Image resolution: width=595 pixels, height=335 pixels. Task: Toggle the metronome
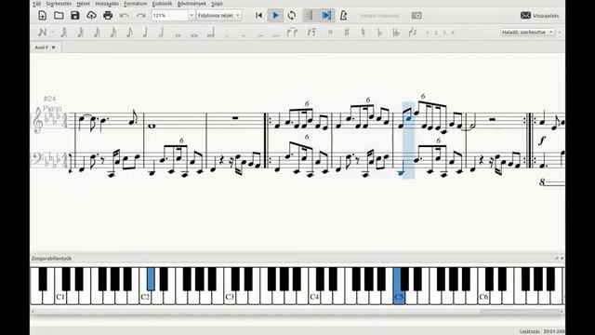pos(343,16)
